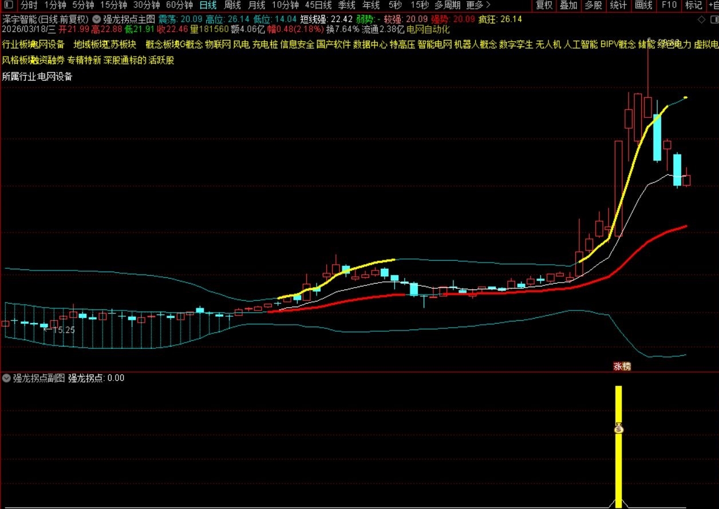This screenshot has width=719, height=509.
Task: Open the 活跃股 style sector link
Action: (x=161, y=60)
